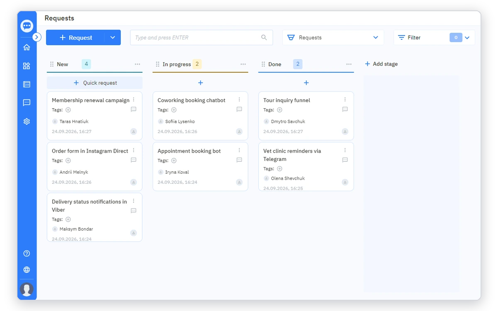This screenshot has width=498, height=311.
Task: Open the chat logo at sidebar top
Action: (27, 26)
